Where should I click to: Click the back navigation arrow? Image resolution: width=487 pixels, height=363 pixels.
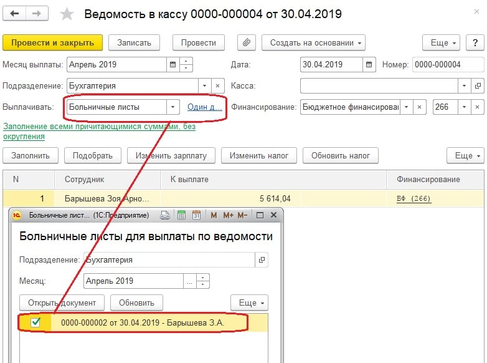point(15,14)
